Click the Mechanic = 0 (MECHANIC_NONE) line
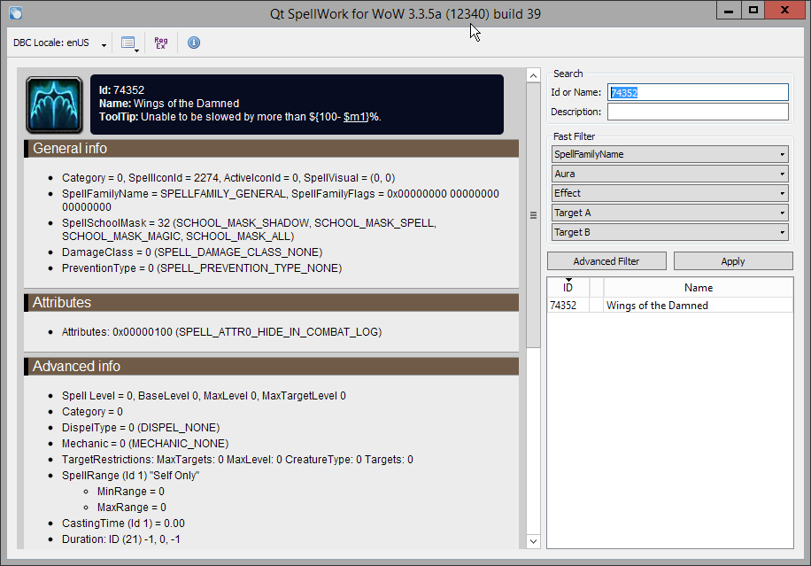This screenshot has height=566, width=811. pos(145,444)
